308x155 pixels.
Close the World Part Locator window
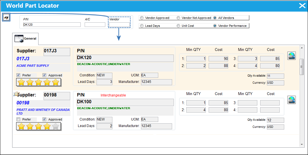pyautogui.click(x=302, y=6)
